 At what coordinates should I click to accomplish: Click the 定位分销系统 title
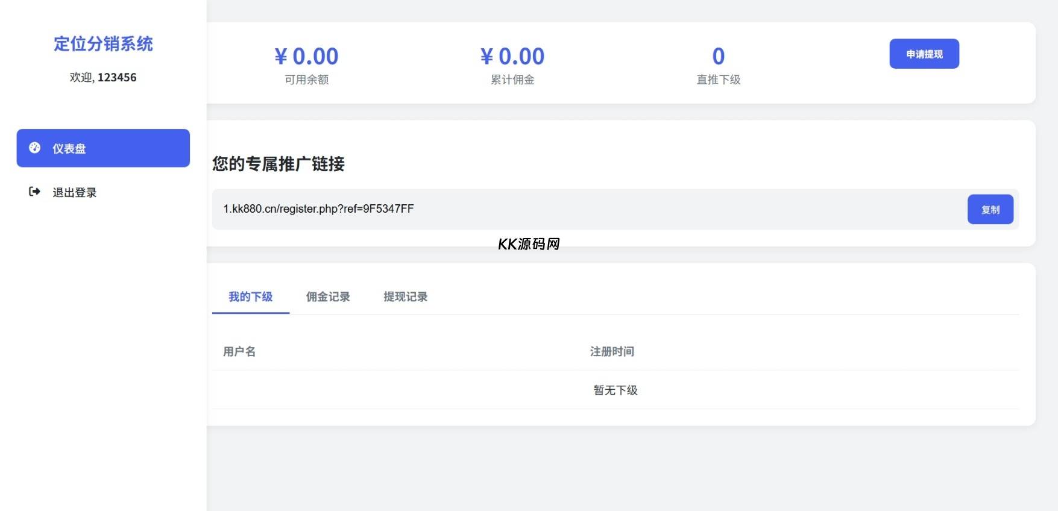point(103,44)
